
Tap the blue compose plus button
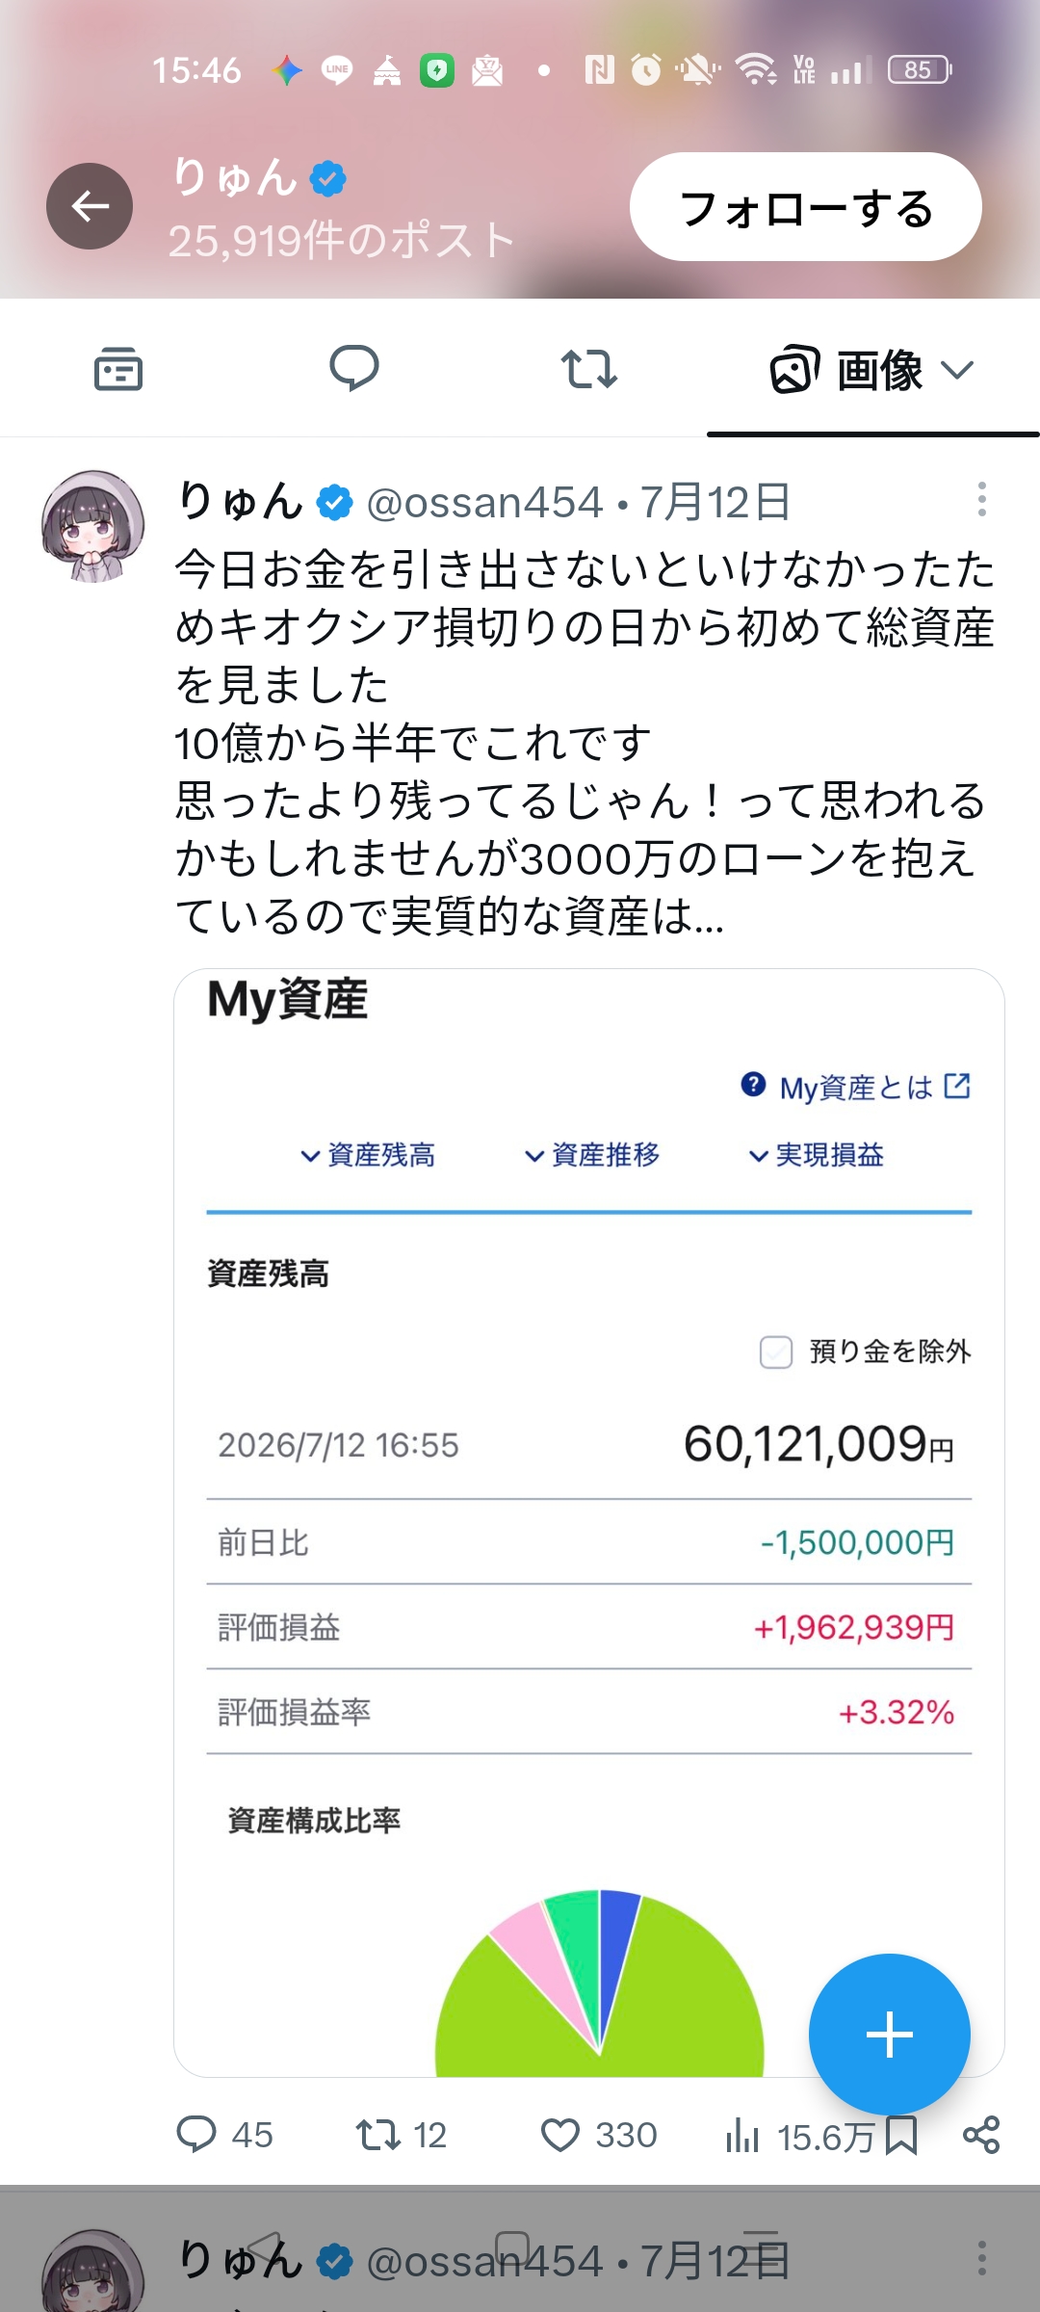890,2035
